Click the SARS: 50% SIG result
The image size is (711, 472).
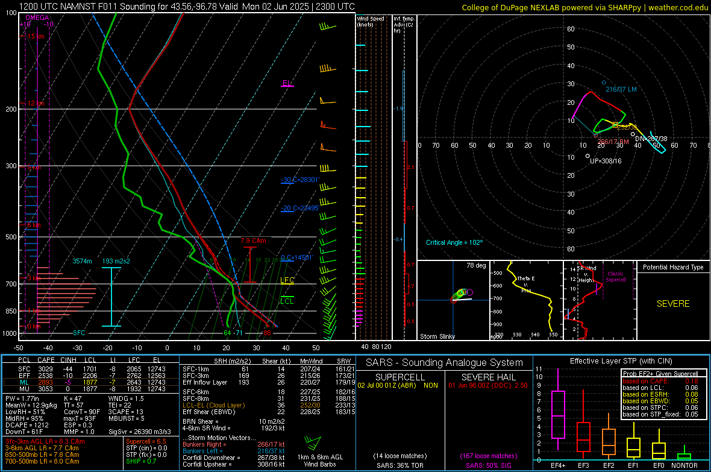pyautogui.click(x=488, y=465)
